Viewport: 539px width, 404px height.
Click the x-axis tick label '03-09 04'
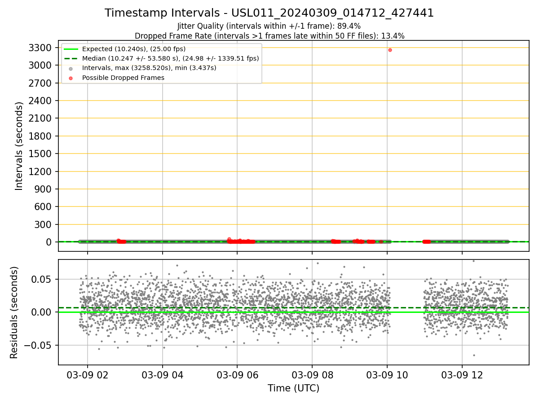pyautogui.click(x=163, y=375)
